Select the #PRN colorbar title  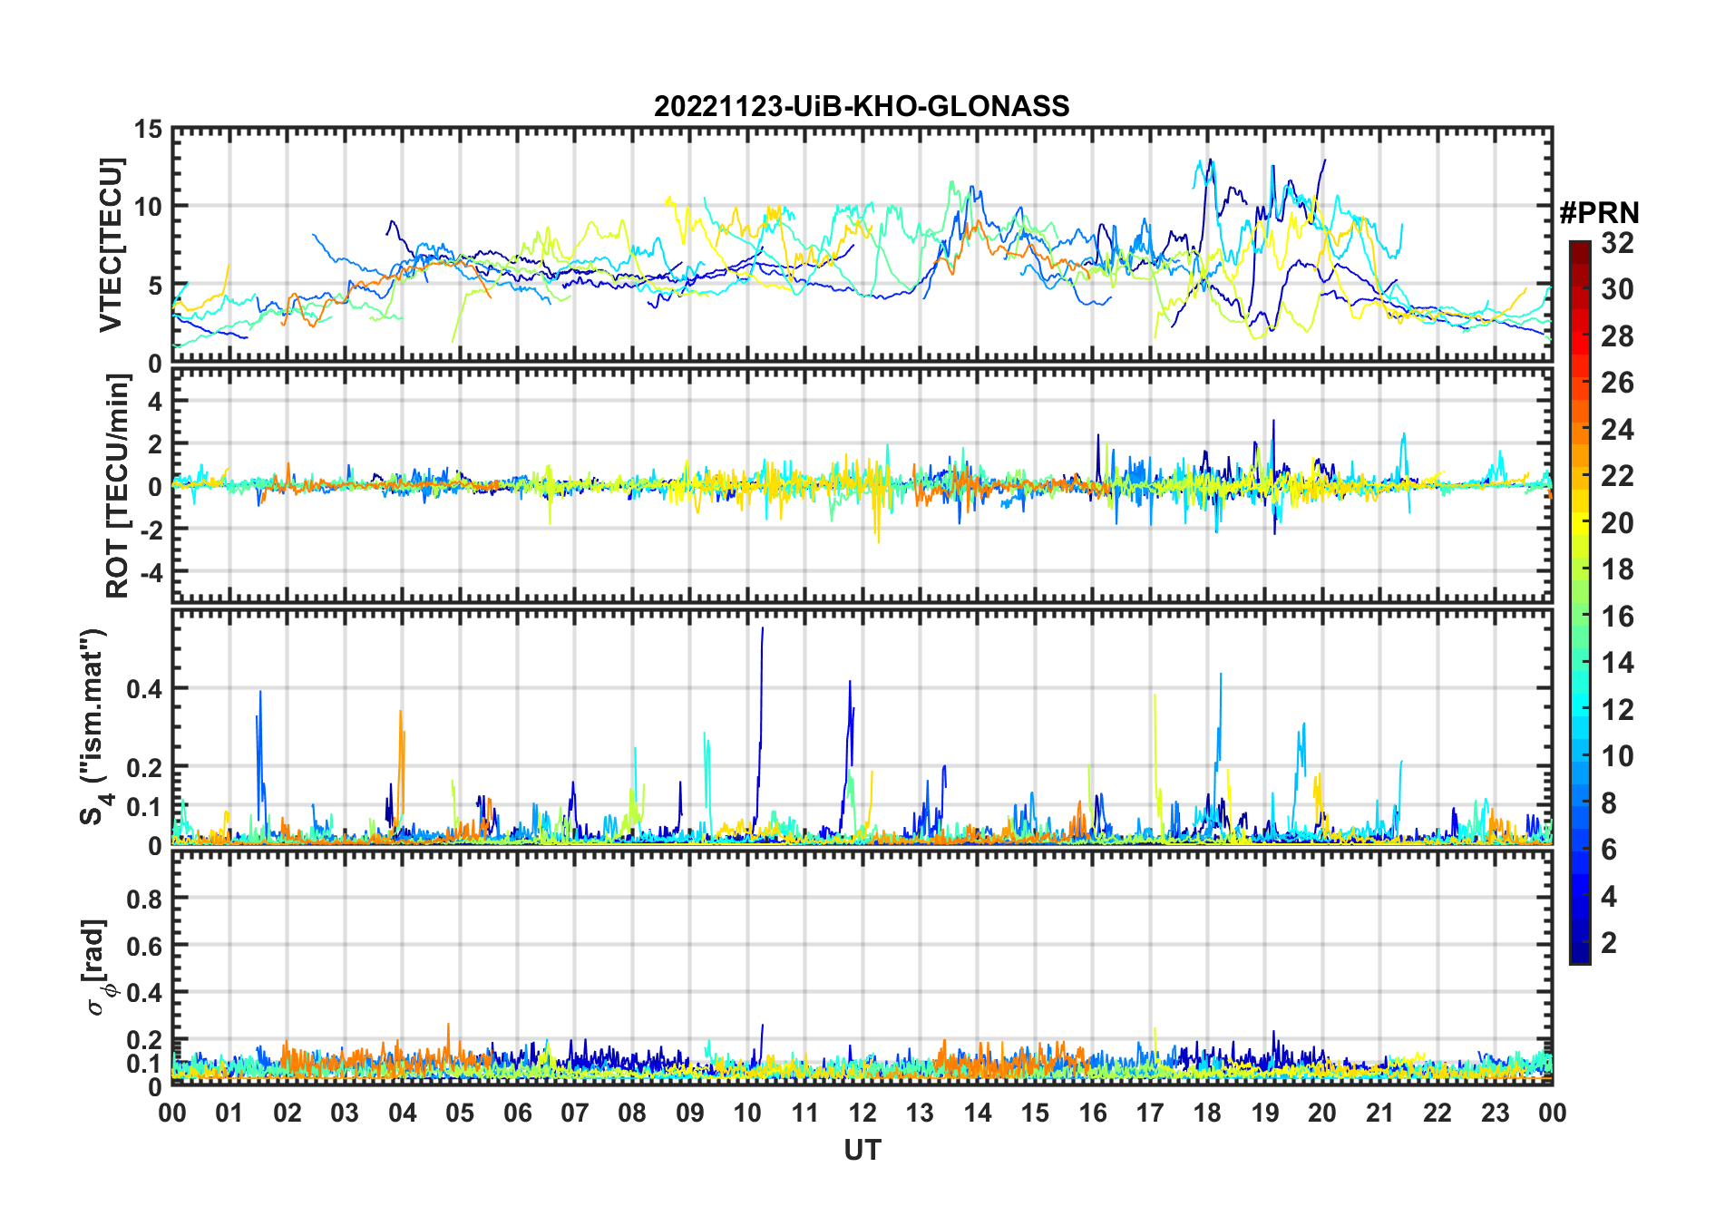(1599, 212)
